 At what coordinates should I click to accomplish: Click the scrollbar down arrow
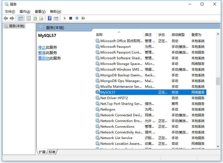click(x=218, y=146)
